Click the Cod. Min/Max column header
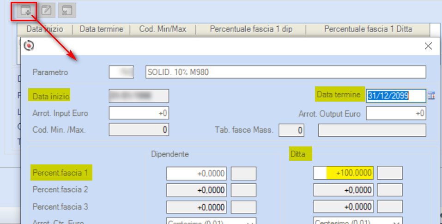442x224 pixels. click(163, 29)
